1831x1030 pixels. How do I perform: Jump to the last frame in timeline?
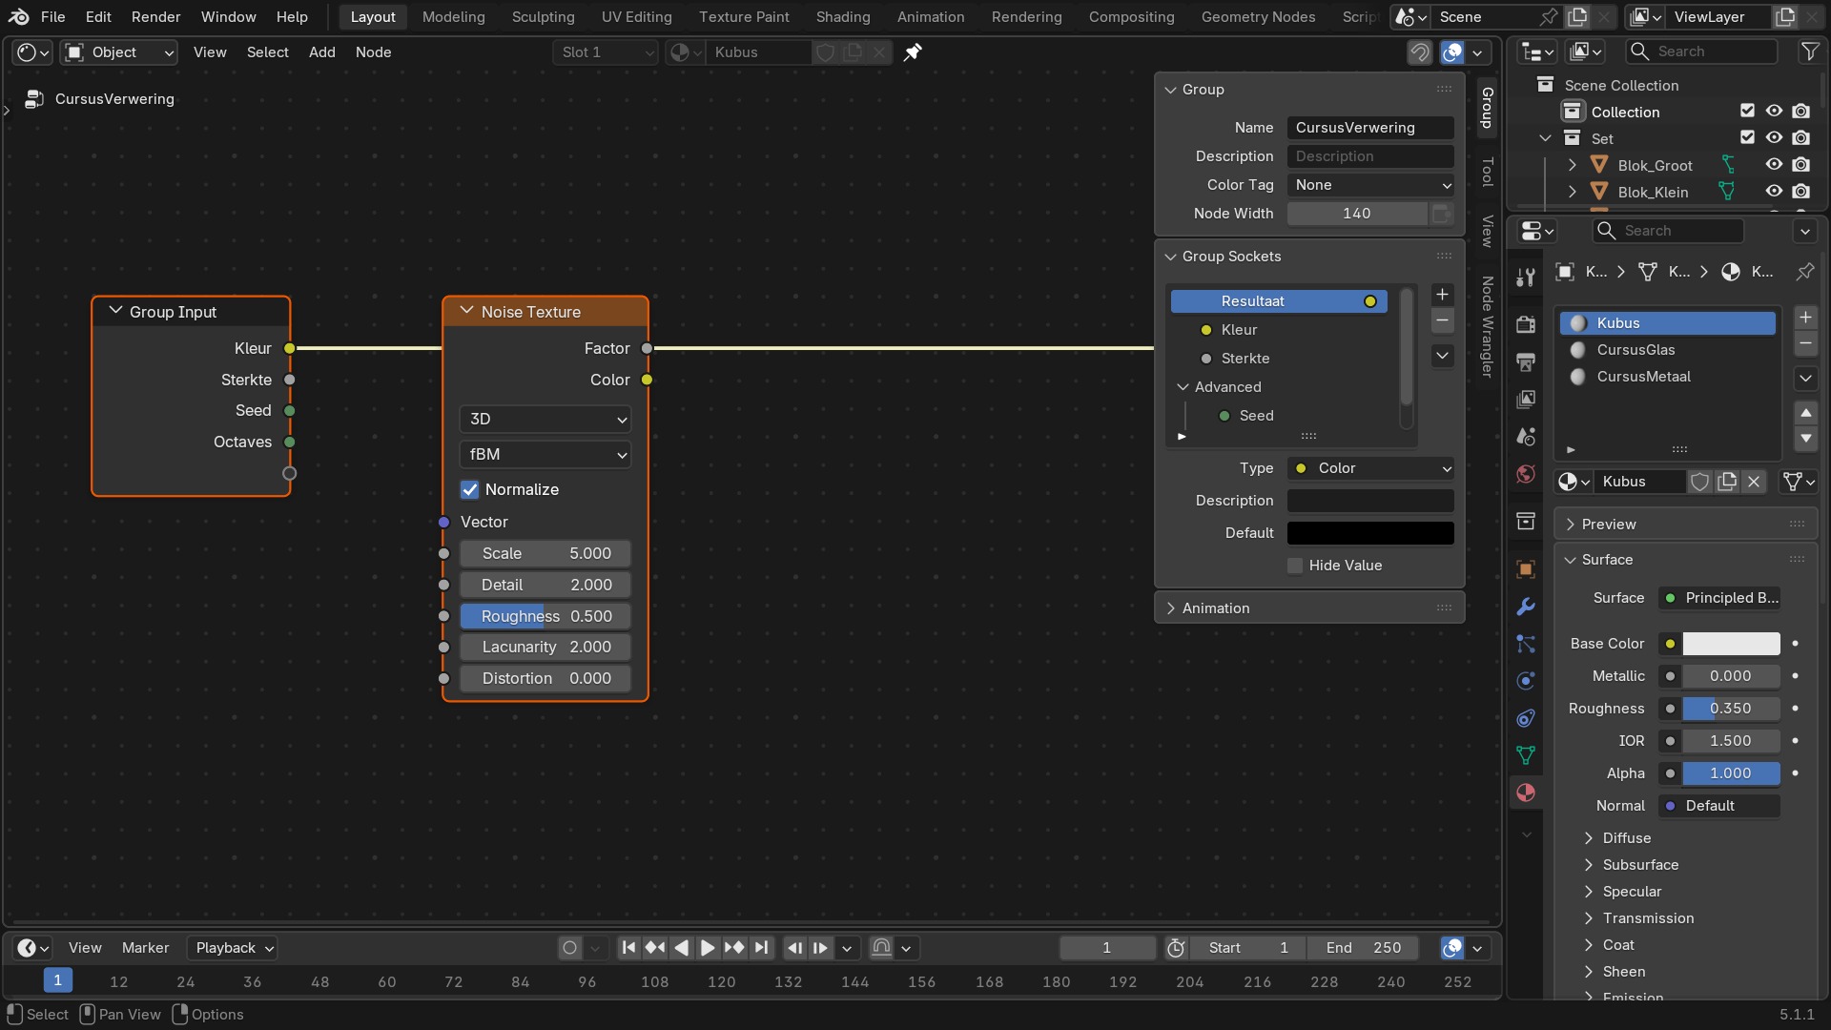pyautogui.click(x=761, y=947)
